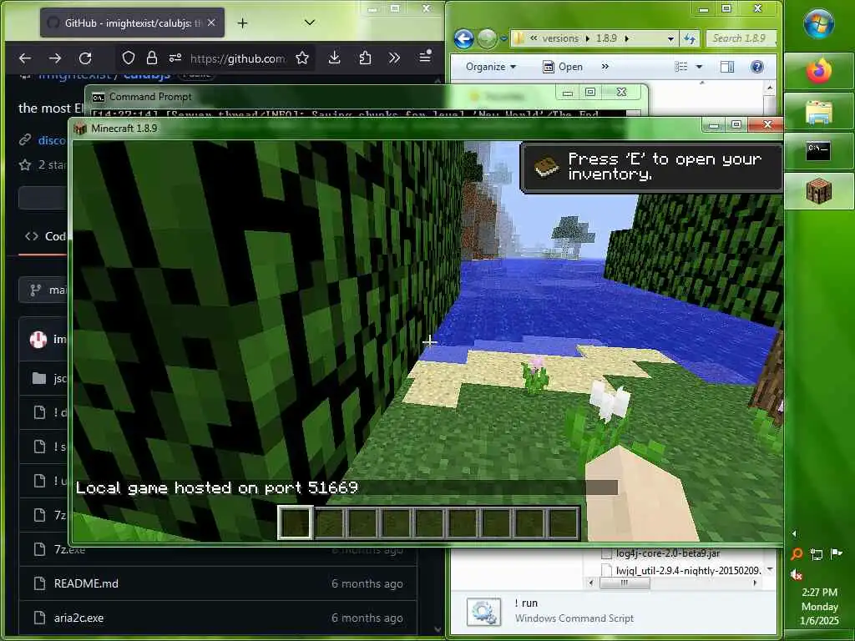Show site security padlock info
Viewport: 855px width, 641px height.
152,58
